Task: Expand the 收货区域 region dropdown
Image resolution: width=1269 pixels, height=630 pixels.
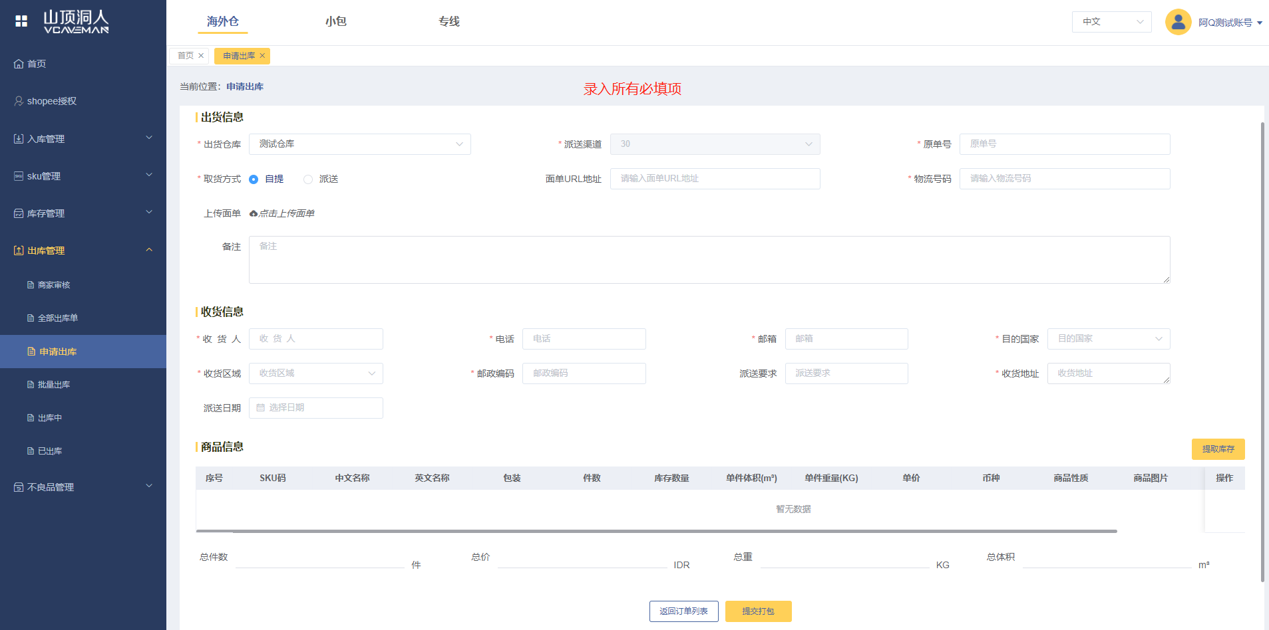Action: click(315, 373)
